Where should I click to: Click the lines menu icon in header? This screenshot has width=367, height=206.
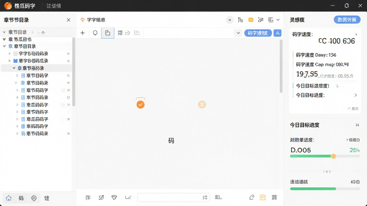(x=271, y=20)
